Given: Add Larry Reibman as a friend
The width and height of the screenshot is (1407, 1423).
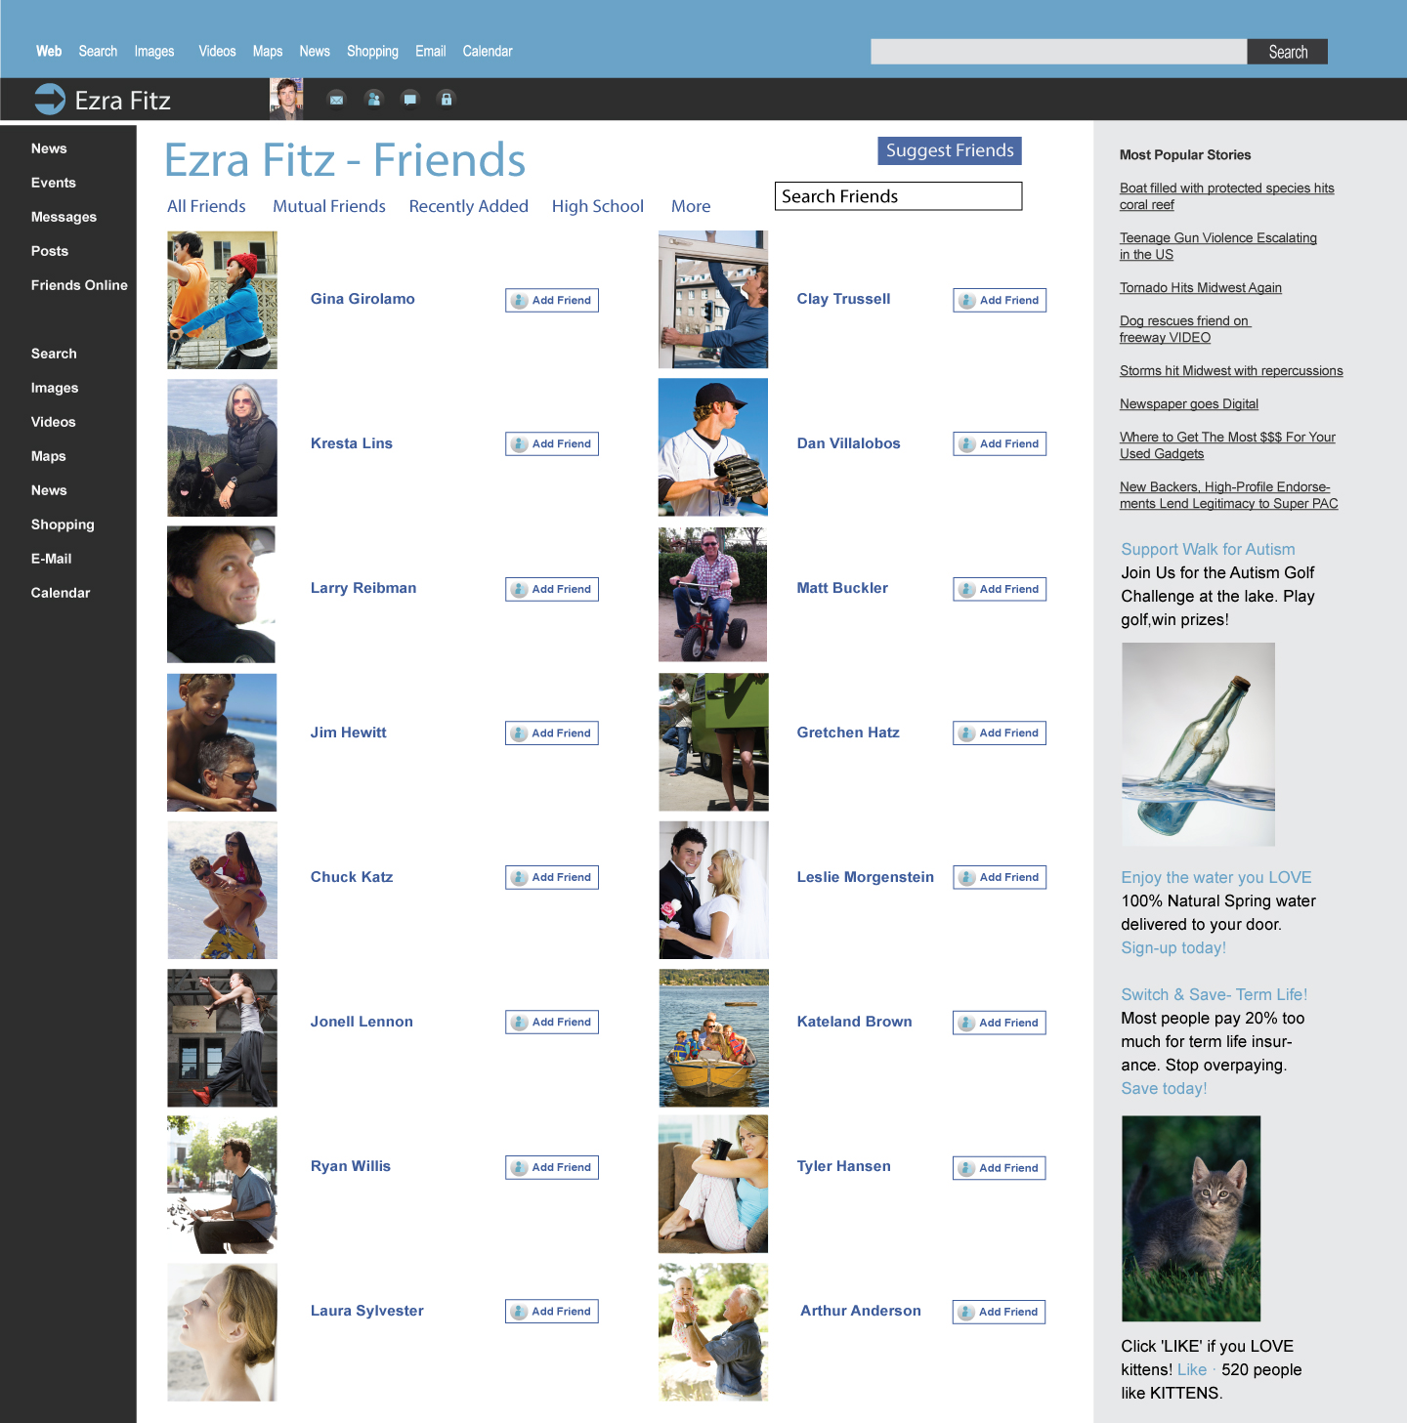Looking at the screenshot, I should click(x=552, y=589).
